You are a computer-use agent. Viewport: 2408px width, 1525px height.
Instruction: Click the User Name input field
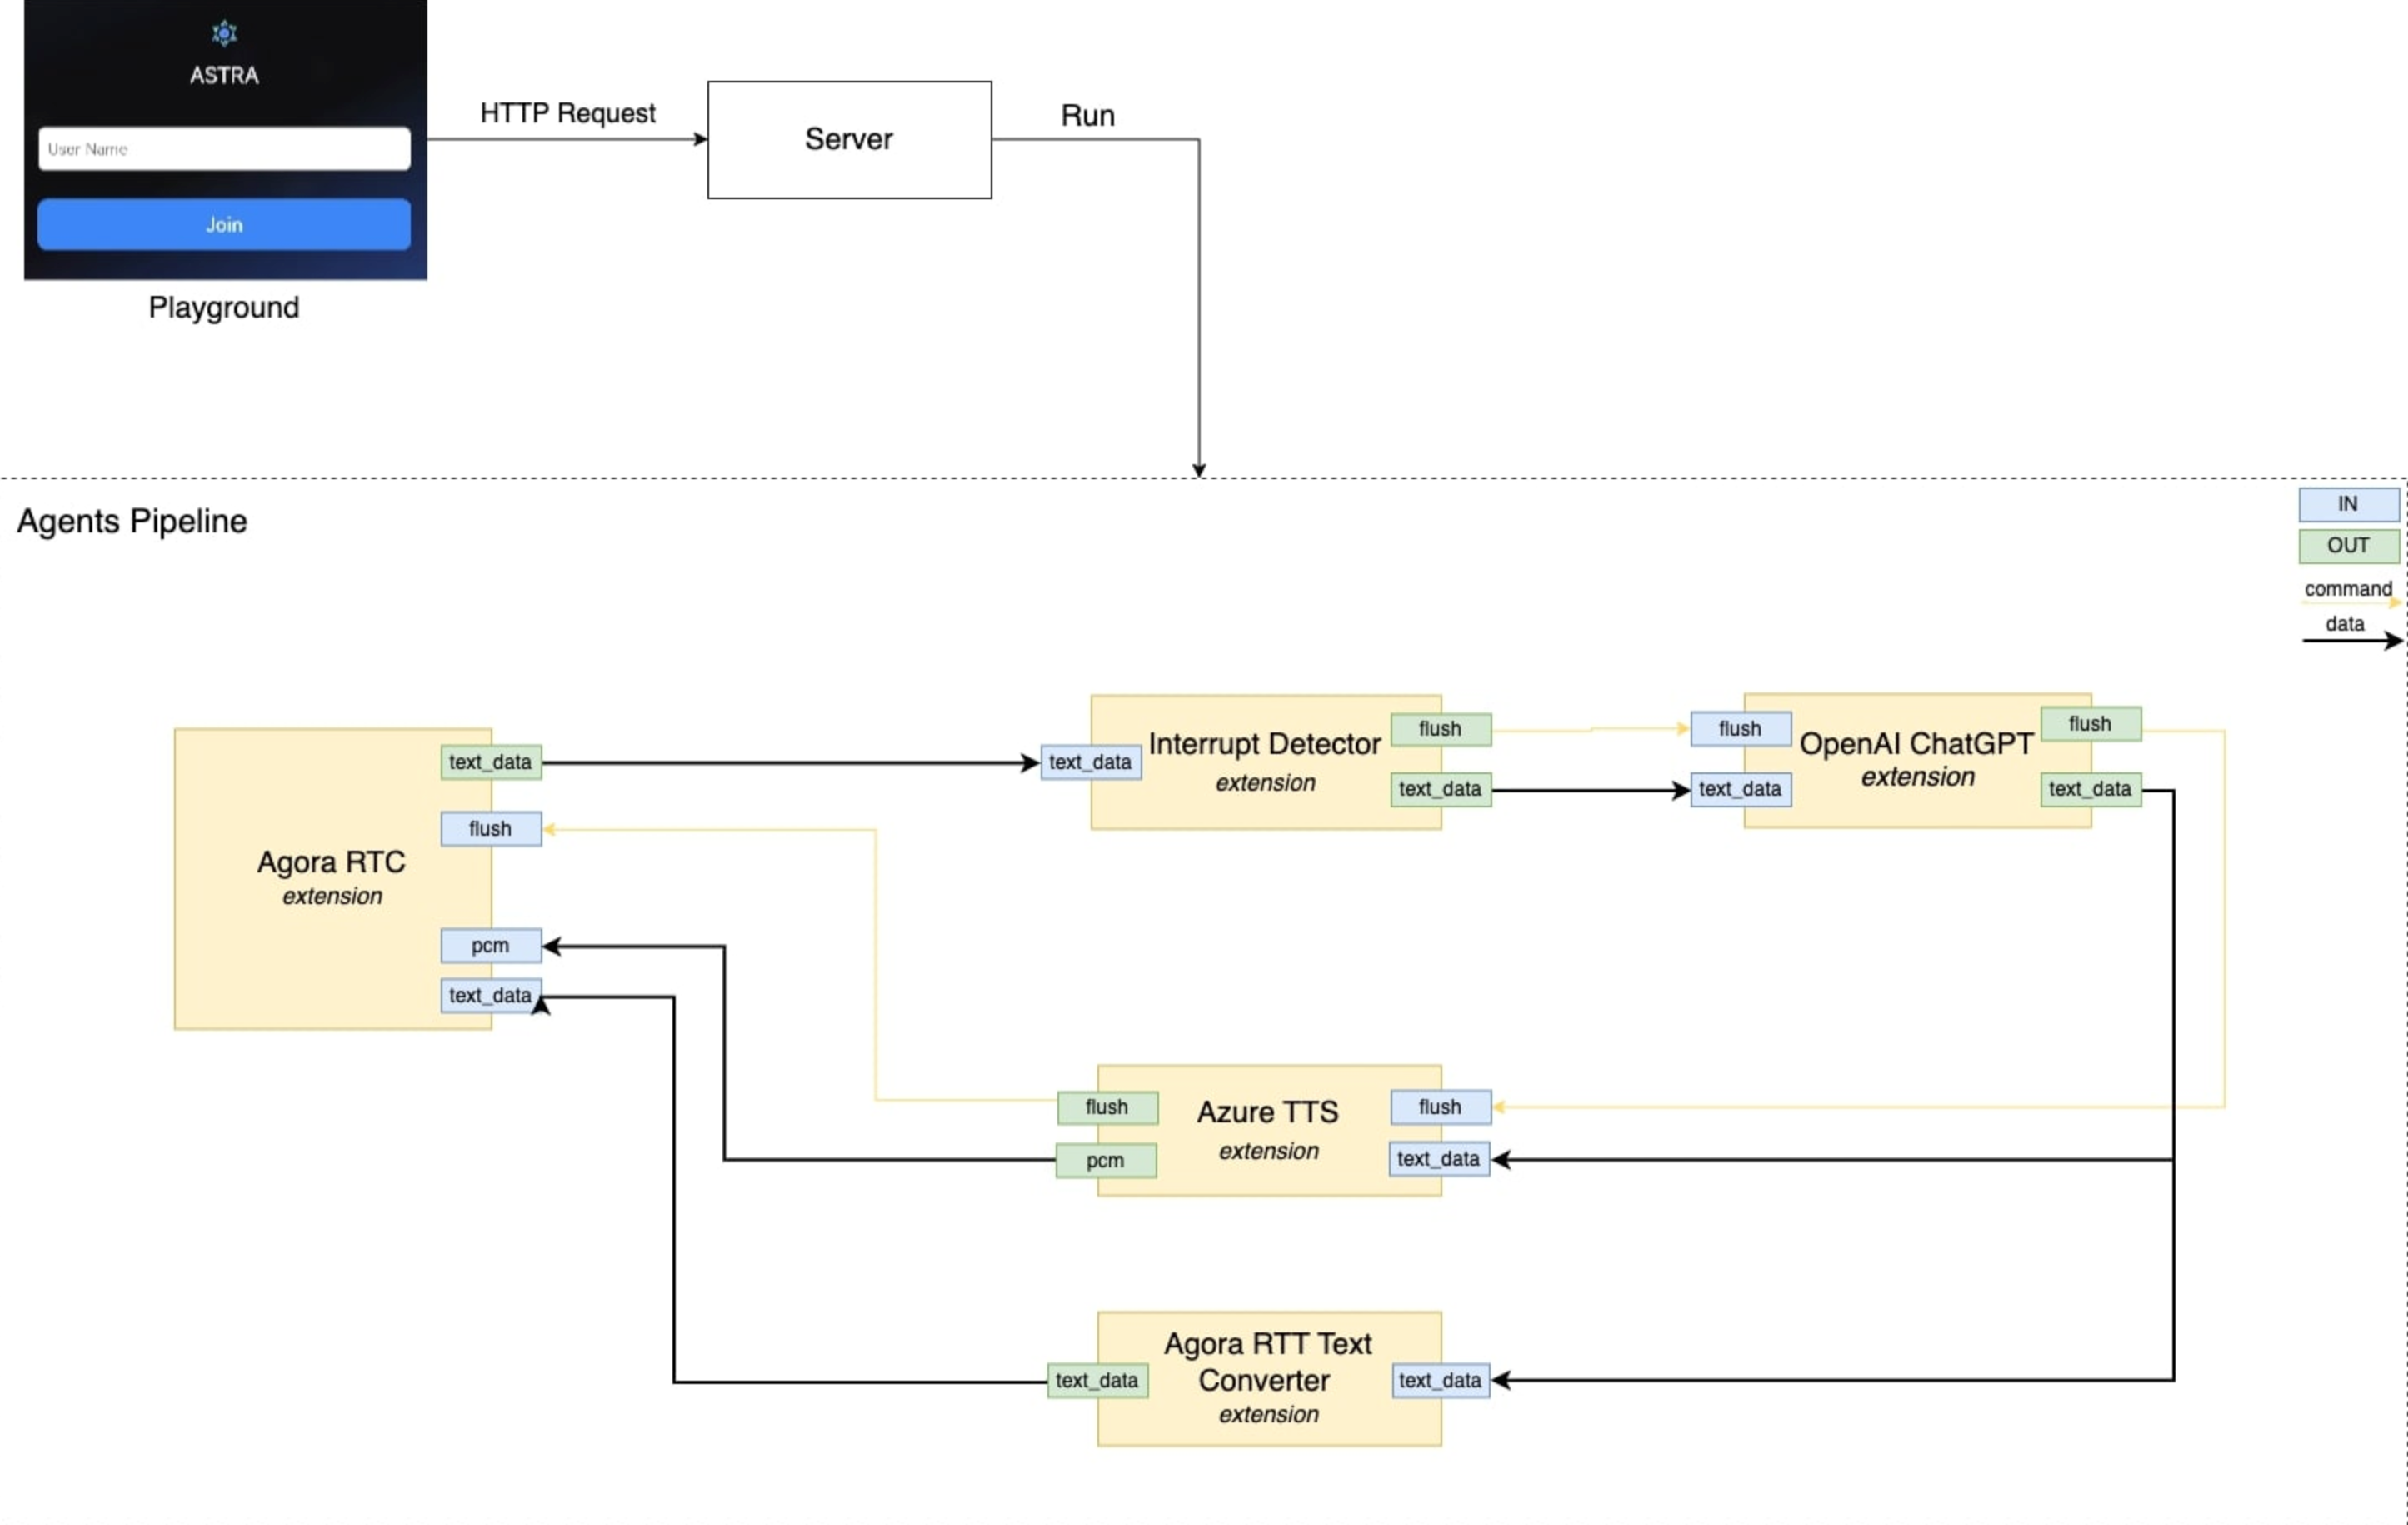click(224, 149)
